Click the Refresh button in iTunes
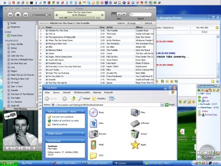The width and height of the screenshot is (221, 166). 149,23
